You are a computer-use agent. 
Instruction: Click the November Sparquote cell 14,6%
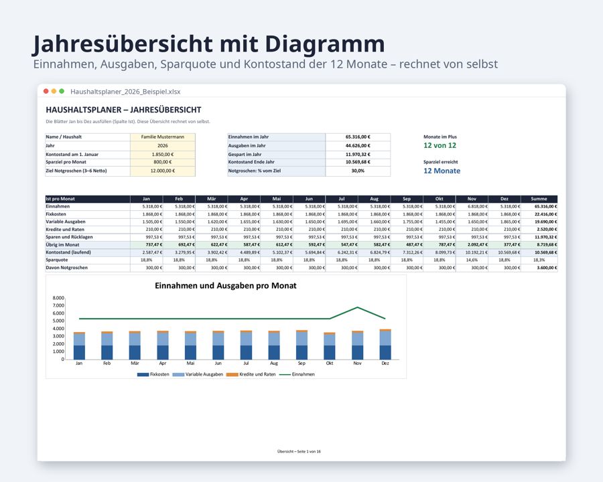pyautogui.click(x=472, y=260)
